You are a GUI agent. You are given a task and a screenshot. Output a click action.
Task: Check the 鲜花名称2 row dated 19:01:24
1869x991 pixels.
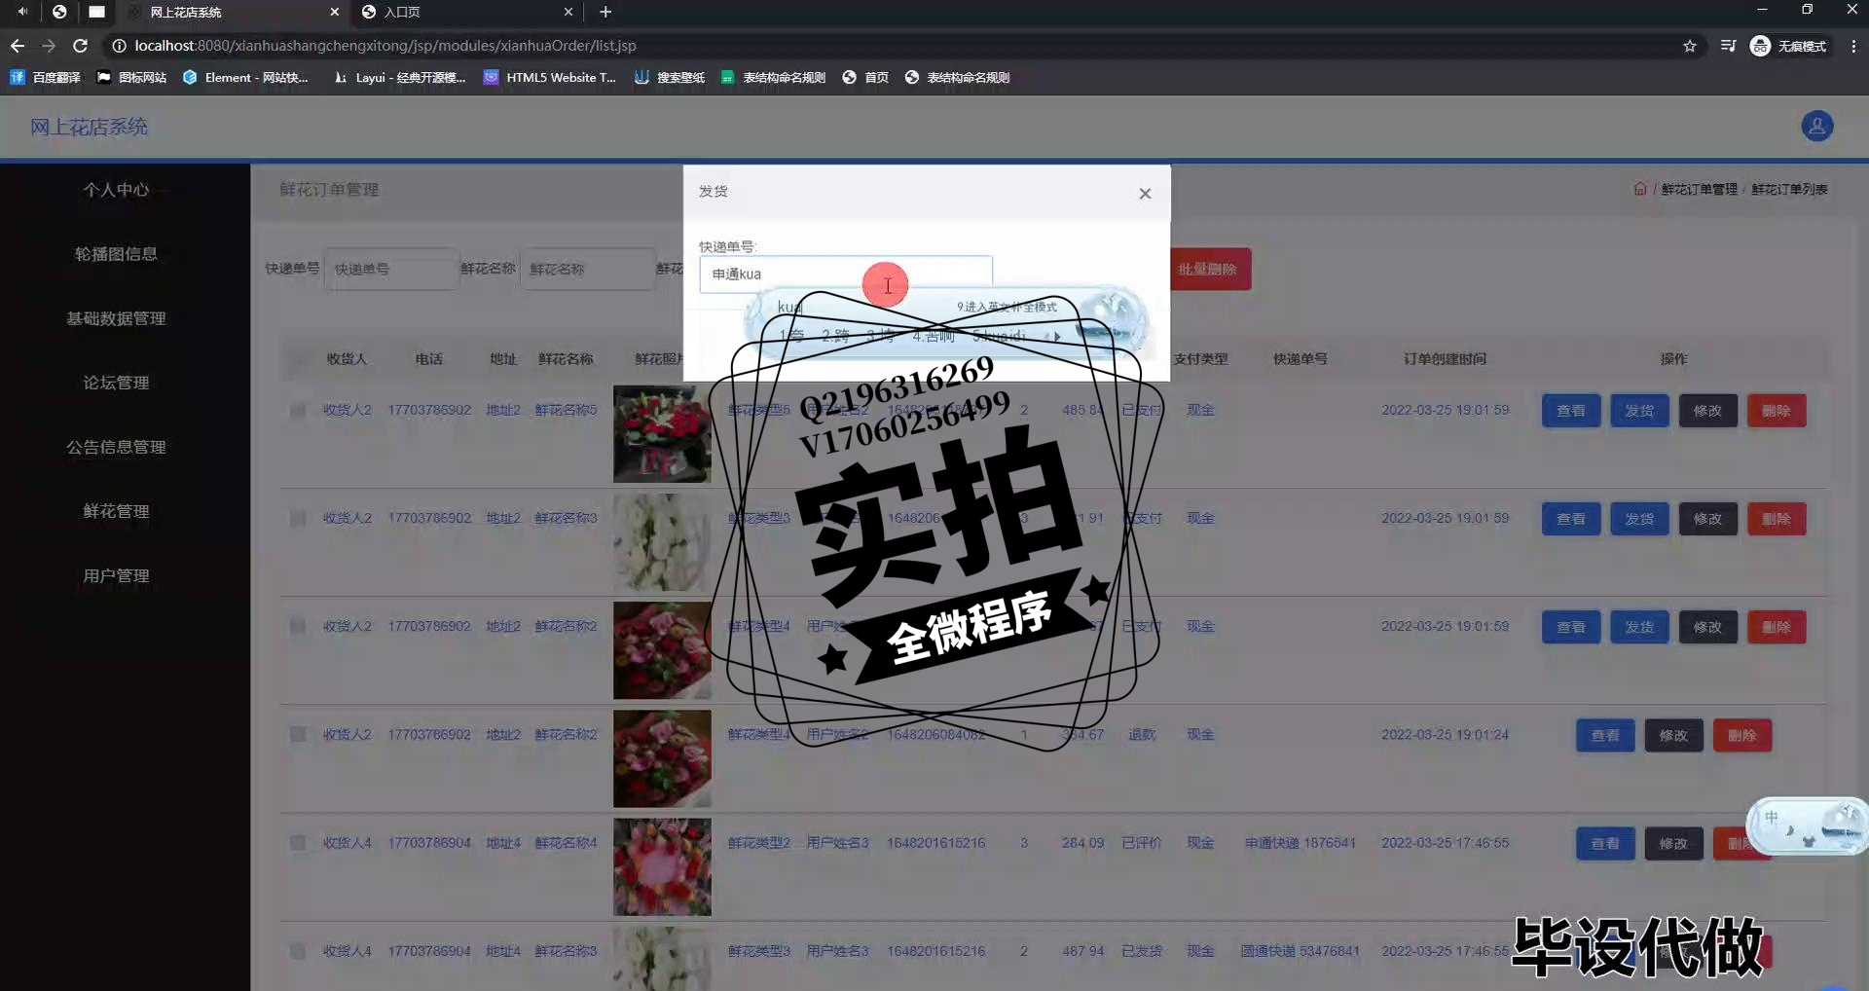(x=298, y=734)
